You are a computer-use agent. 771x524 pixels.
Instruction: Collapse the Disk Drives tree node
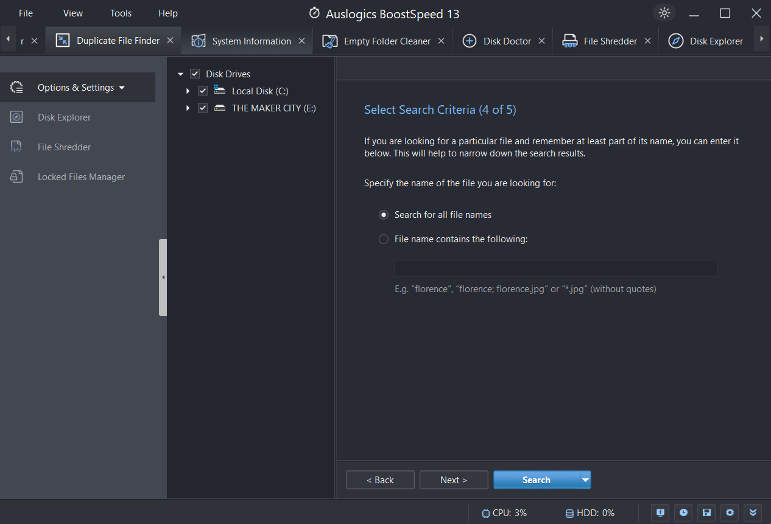click(180, 74)
